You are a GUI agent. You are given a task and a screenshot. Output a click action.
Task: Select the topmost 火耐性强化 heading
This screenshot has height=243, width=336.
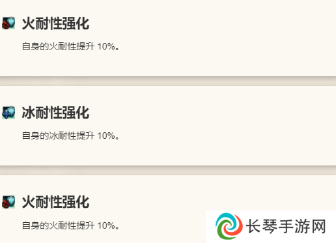pyautogui.click(x=55, y=23)
